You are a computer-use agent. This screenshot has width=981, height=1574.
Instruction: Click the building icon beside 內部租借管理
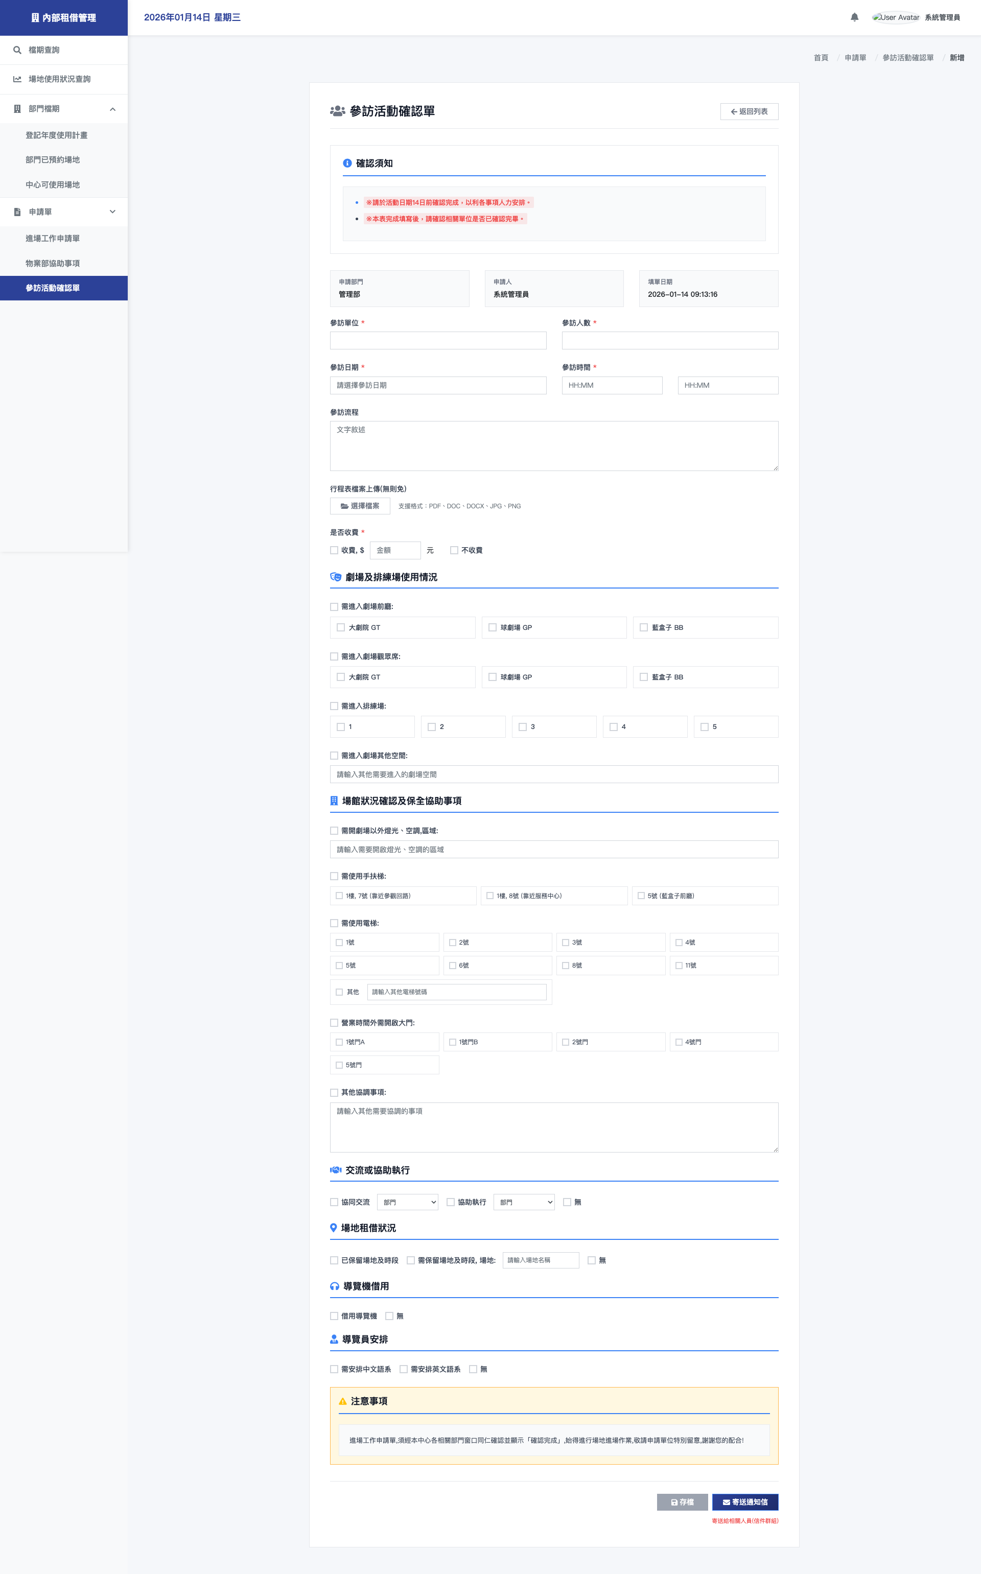pyautogui.click(x=35, y=17)
